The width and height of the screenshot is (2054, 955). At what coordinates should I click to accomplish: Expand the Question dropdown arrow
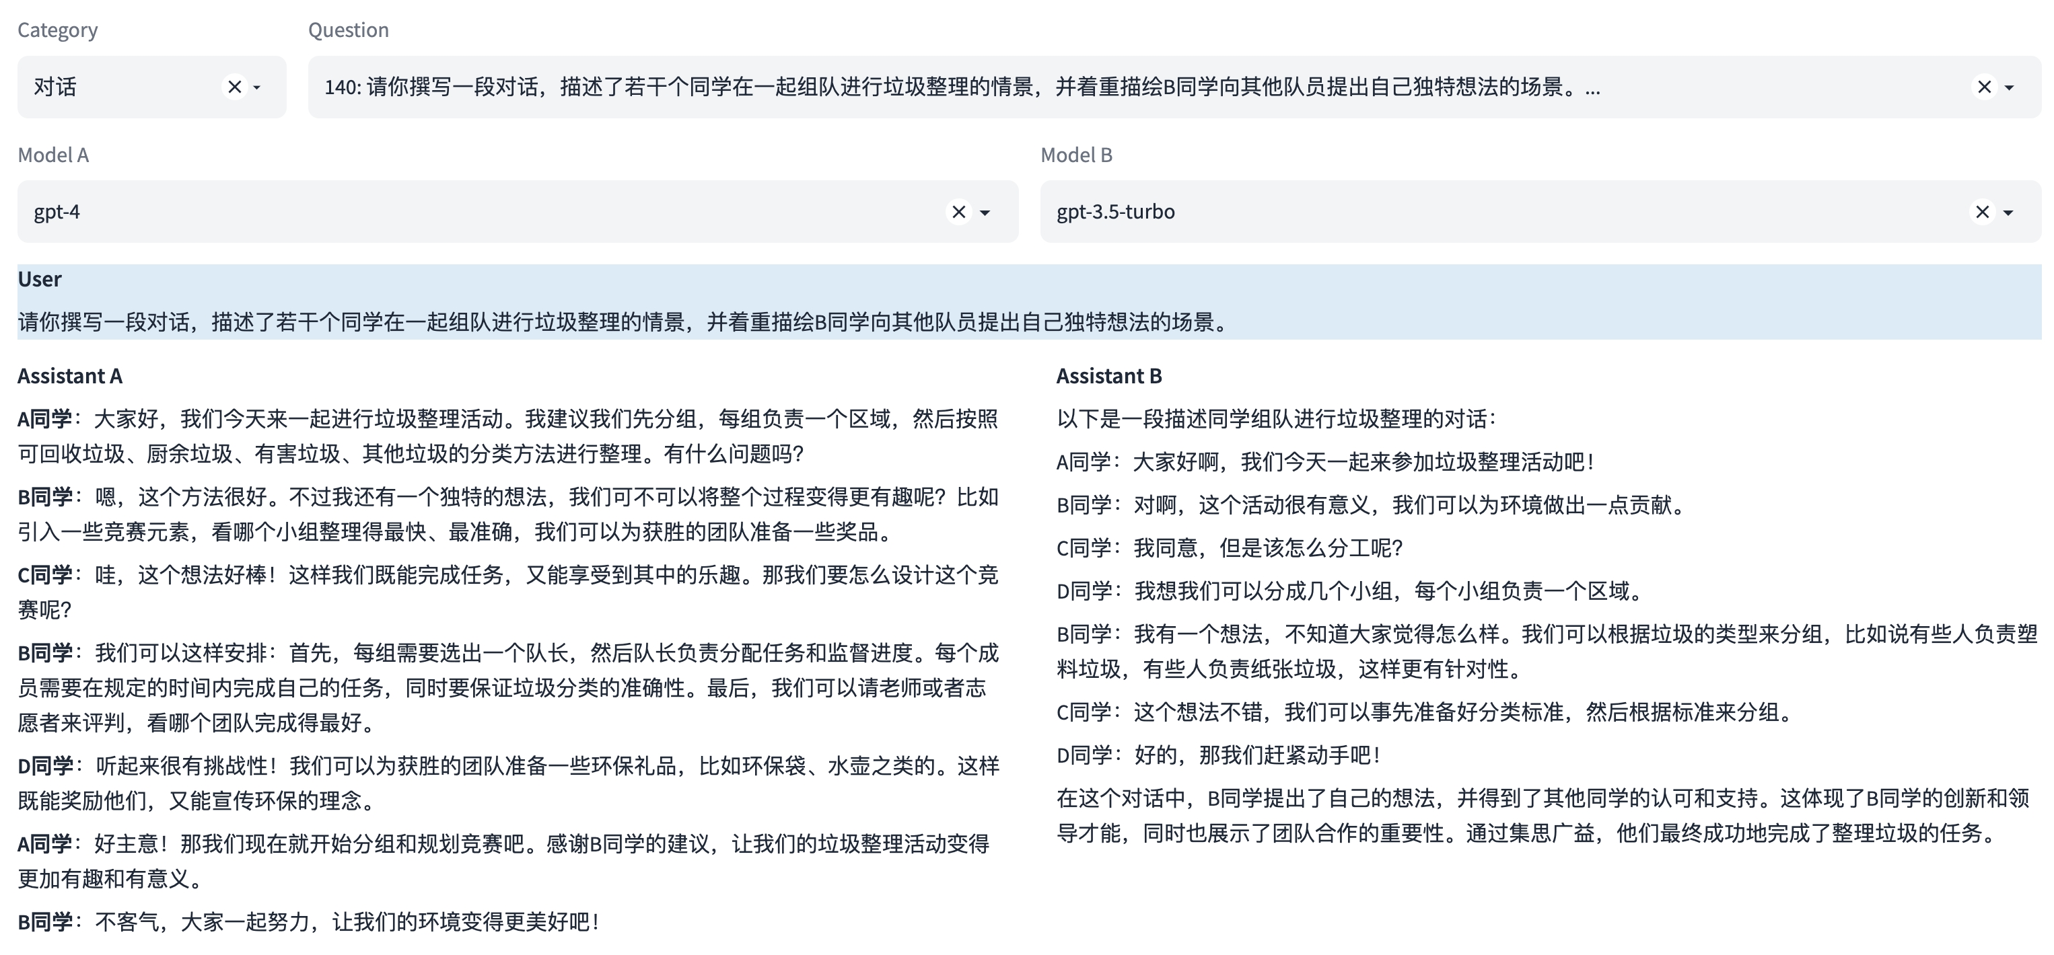(2010, 87)
